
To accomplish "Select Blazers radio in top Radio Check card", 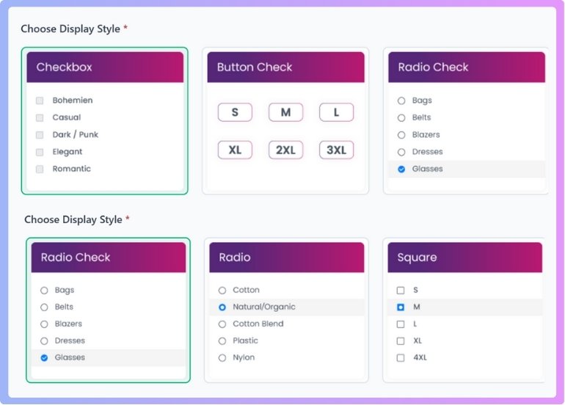I will [401, 135].
